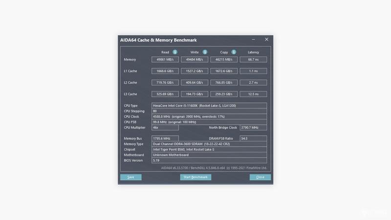Click the L2 Cache Read value 719.76 GB/s
Viewport: 391px width, 220px height.
(165, 83)
